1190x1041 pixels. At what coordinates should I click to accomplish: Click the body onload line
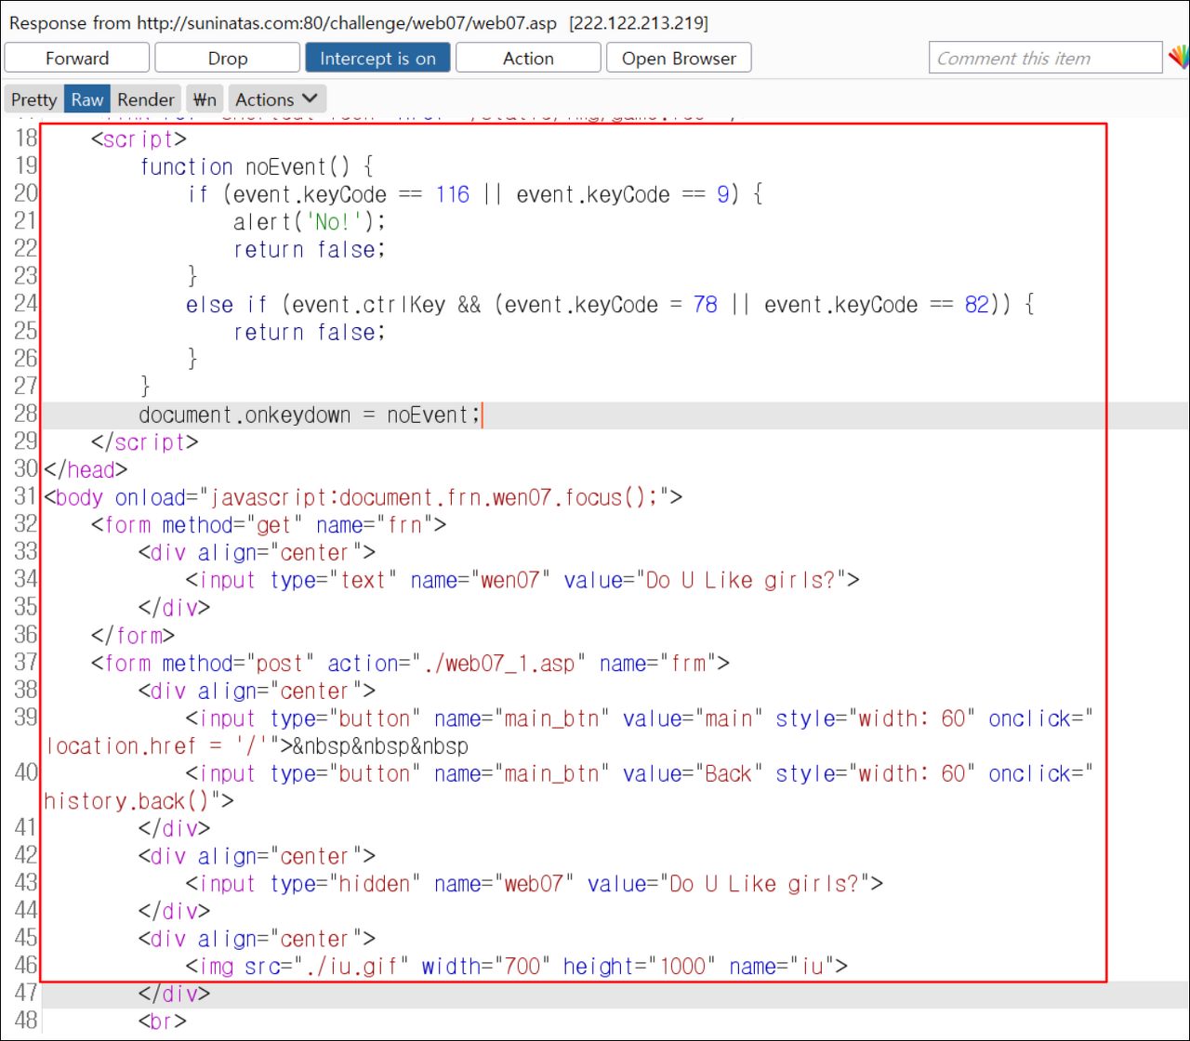pos(364,498)
